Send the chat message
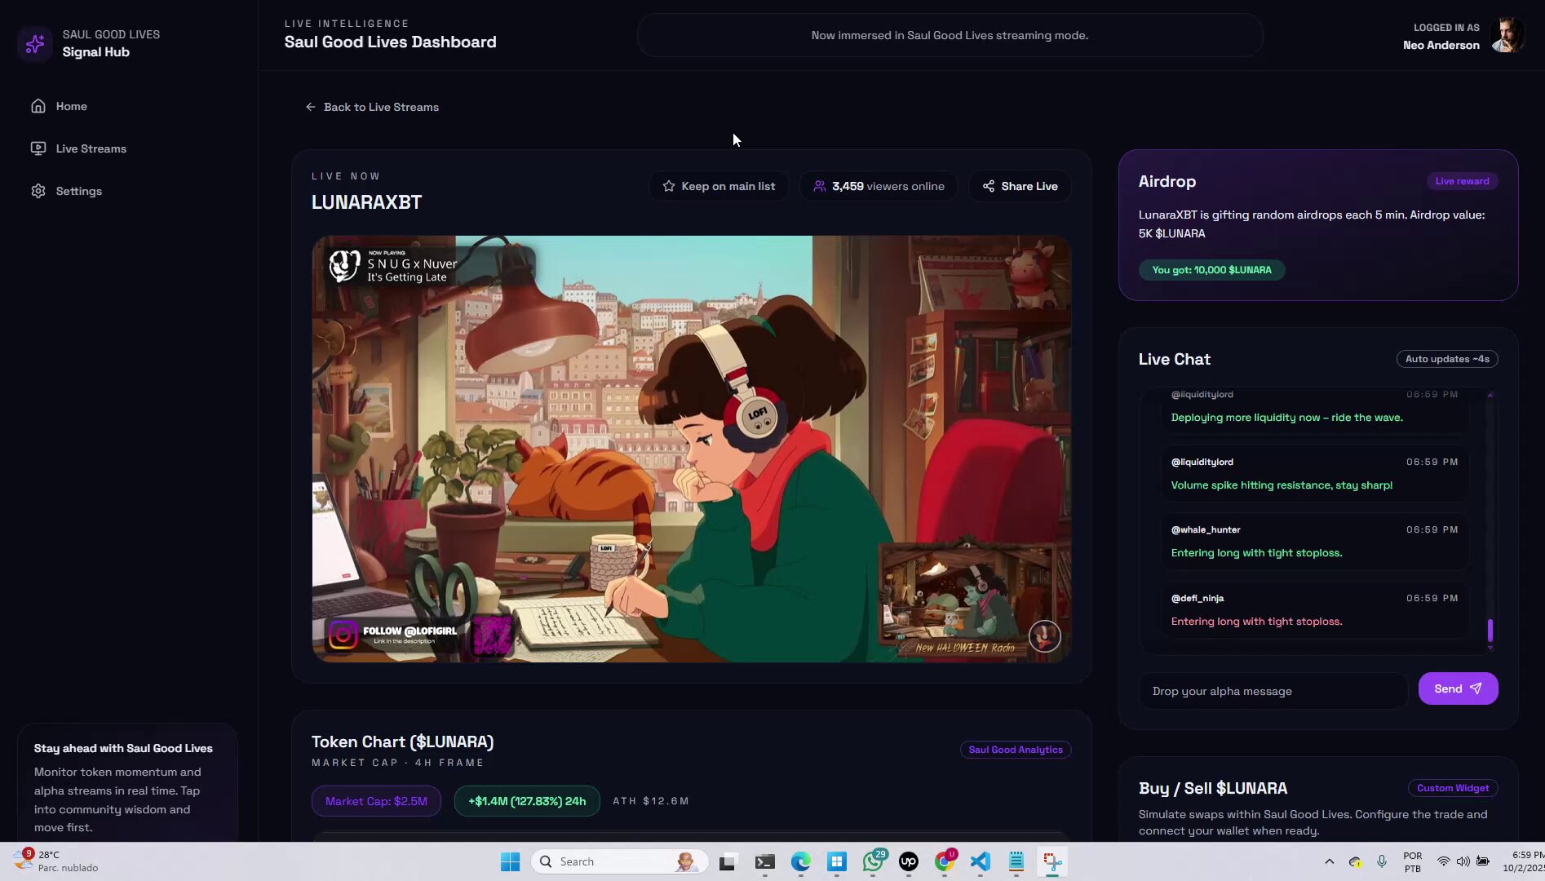Image resolution: width=1545 pixels, height=881 pixels. 1458,688
